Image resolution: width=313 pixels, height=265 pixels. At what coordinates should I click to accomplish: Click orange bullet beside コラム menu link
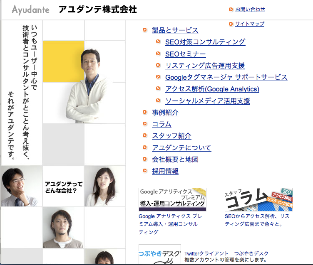click(x=145, y=124)
